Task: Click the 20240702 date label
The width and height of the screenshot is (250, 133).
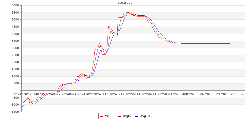Action: (x=21, y=94)
